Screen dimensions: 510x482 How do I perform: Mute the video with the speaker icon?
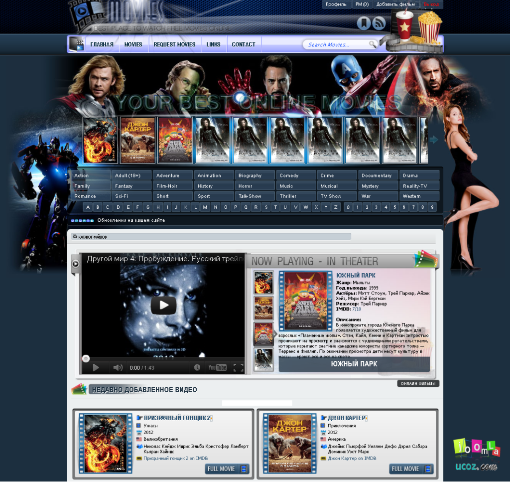[118, 367]
